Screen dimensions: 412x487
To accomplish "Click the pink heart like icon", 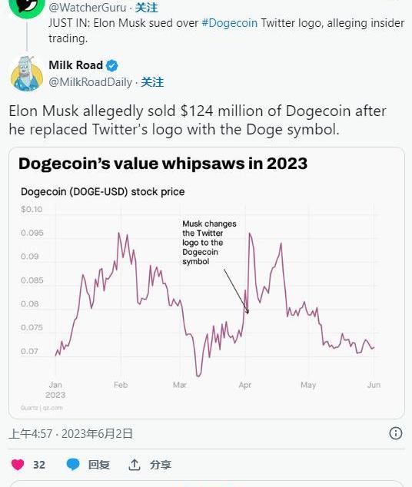I will [18, 465].
